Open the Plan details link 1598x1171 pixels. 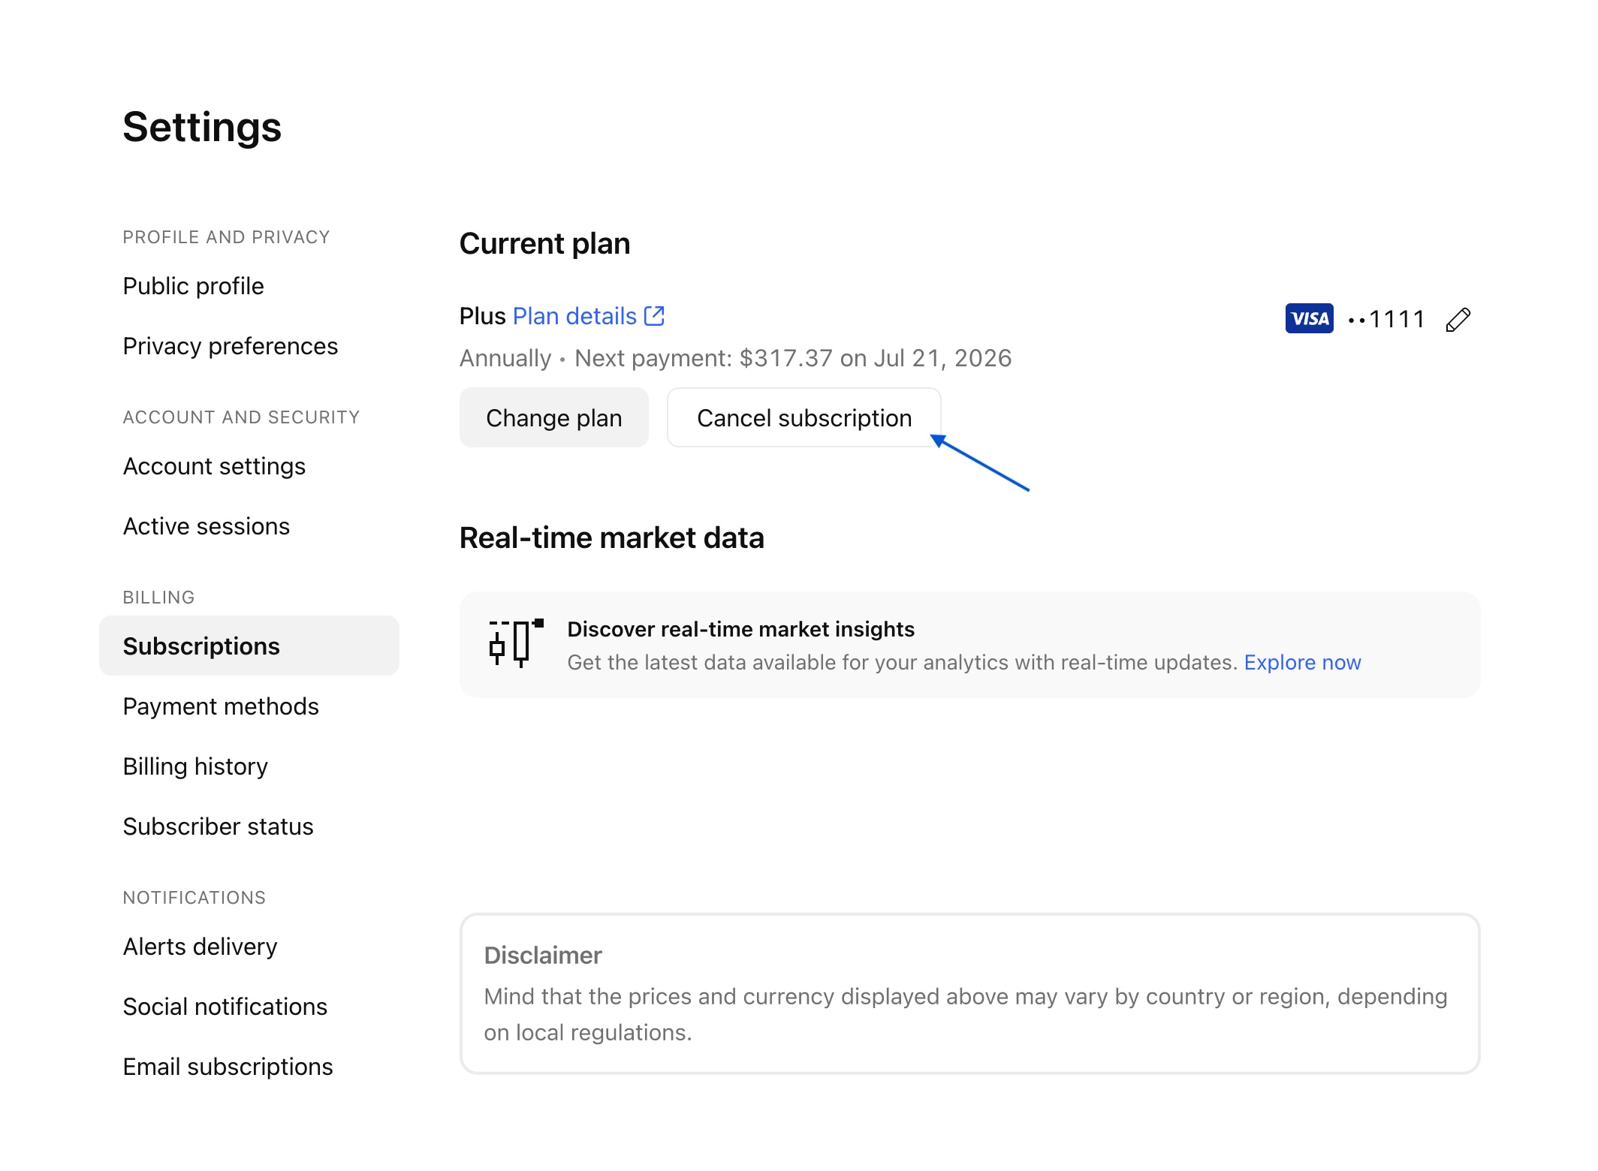click(x=574, y=316)
